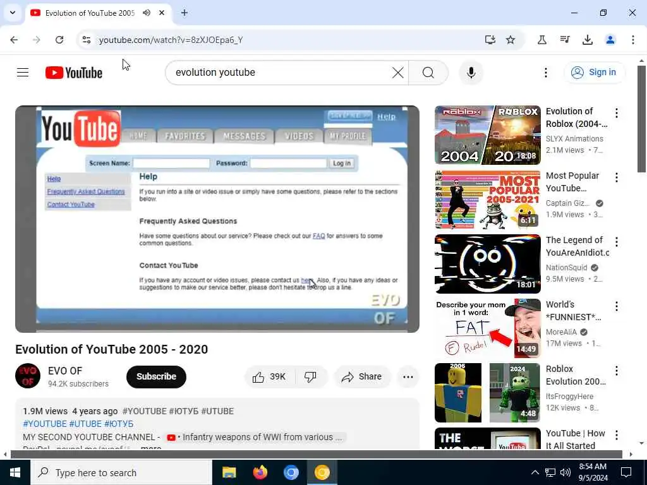Mute the tab using the speaker icon
The image size is (647, 485).
(147, 13)
